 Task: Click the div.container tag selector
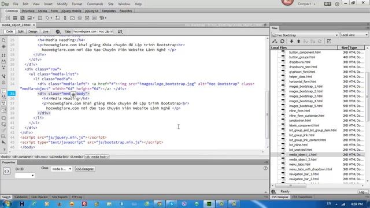23,157
